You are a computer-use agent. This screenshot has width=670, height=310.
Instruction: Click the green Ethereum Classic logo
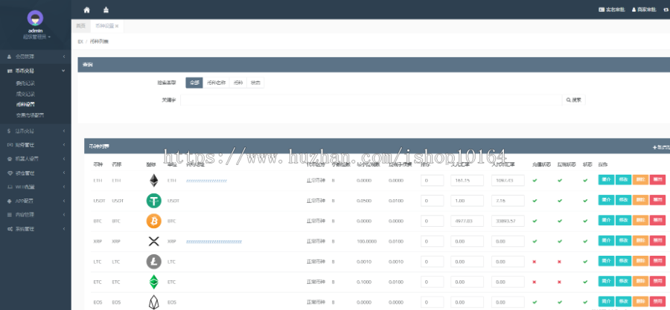tap(154, 282)
